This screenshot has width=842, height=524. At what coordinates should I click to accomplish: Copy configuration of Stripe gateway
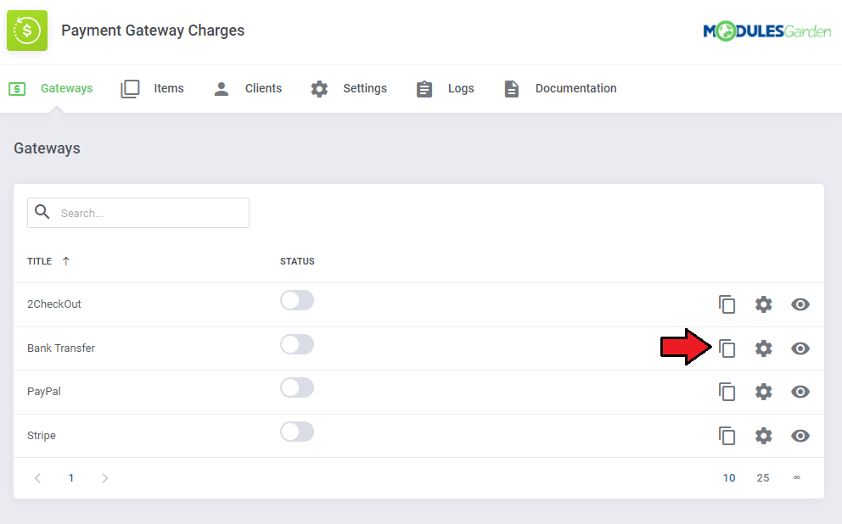pos(727,436)
